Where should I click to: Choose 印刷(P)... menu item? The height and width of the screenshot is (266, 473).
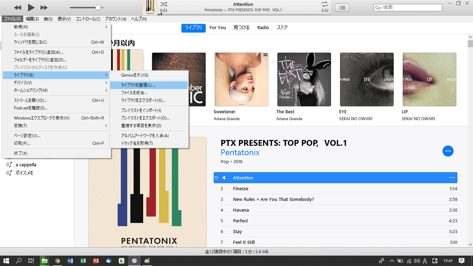click(57, 143)
